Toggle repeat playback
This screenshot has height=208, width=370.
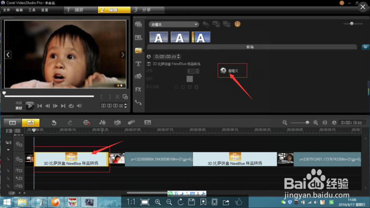click(71, 106)
